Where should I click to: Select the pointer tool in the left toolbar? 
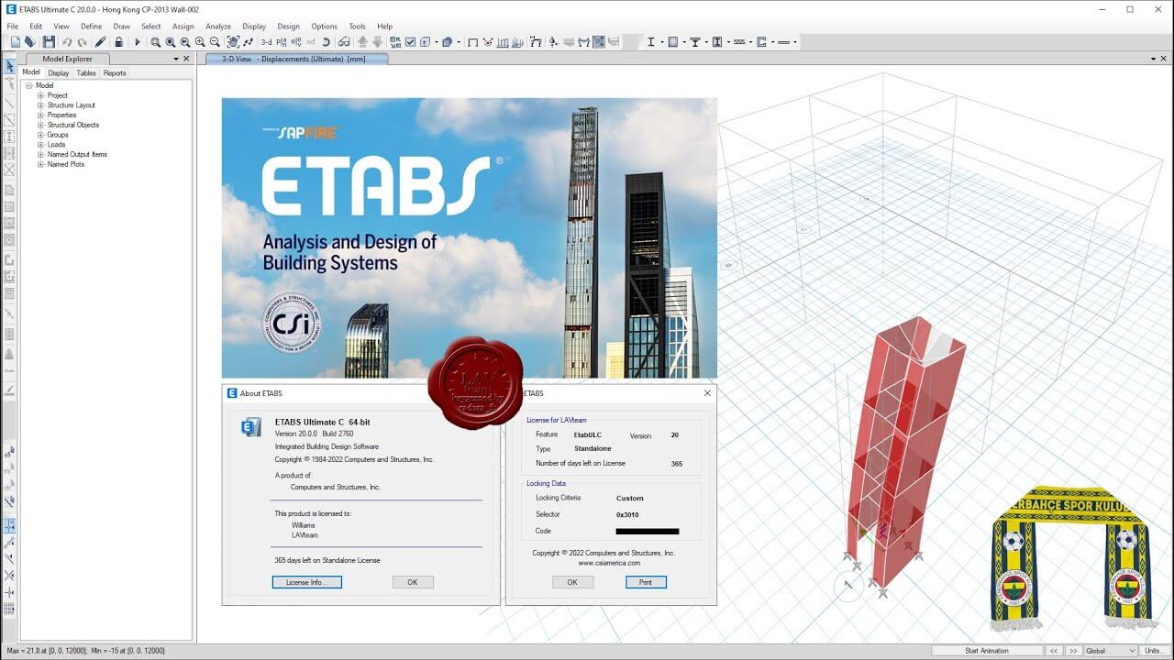(x=12, y=67)
